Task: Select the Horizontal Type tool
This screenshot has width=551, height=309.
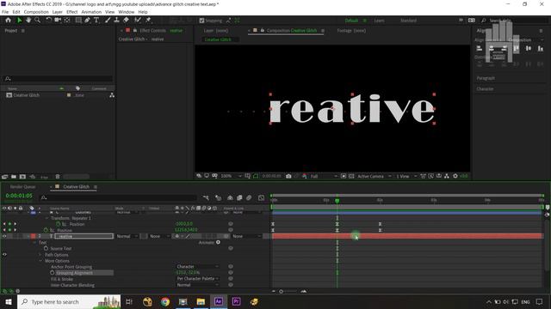Action: point(96,21)
